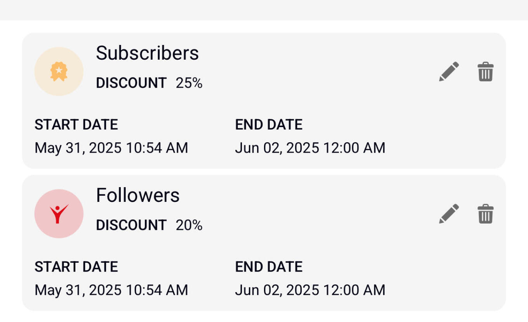Select the 25% discount value

point(189,83)
